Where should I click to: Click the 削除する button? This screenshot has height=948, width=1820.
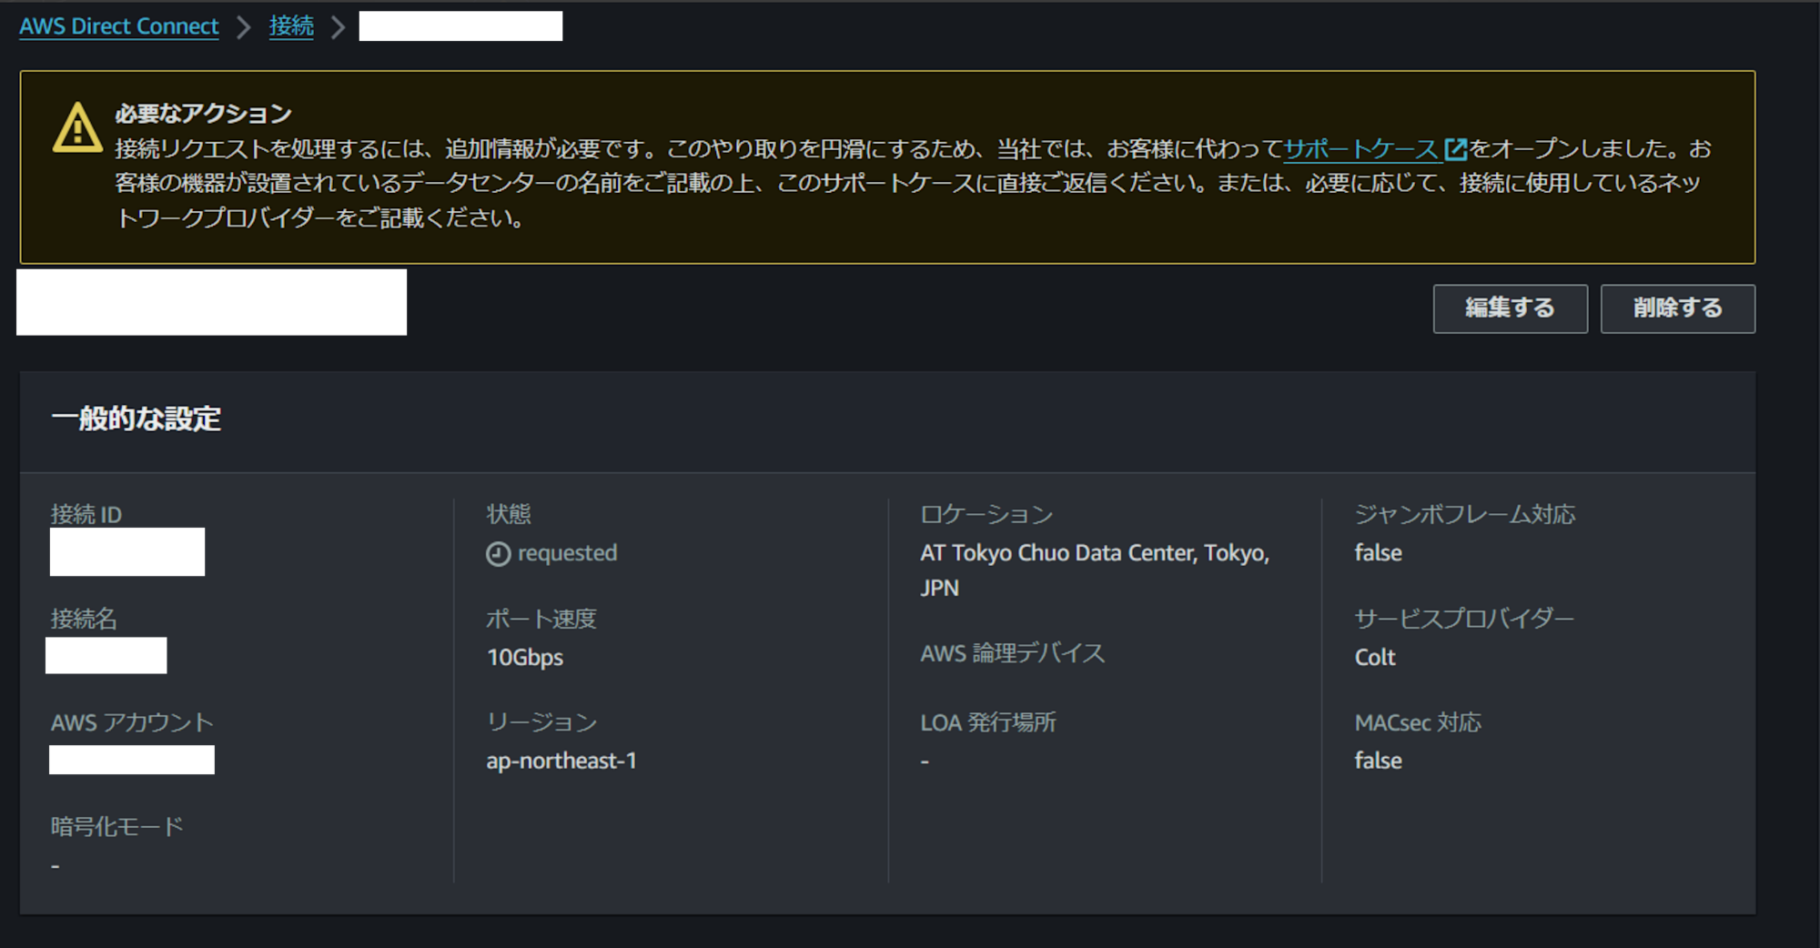point(1677,308)
